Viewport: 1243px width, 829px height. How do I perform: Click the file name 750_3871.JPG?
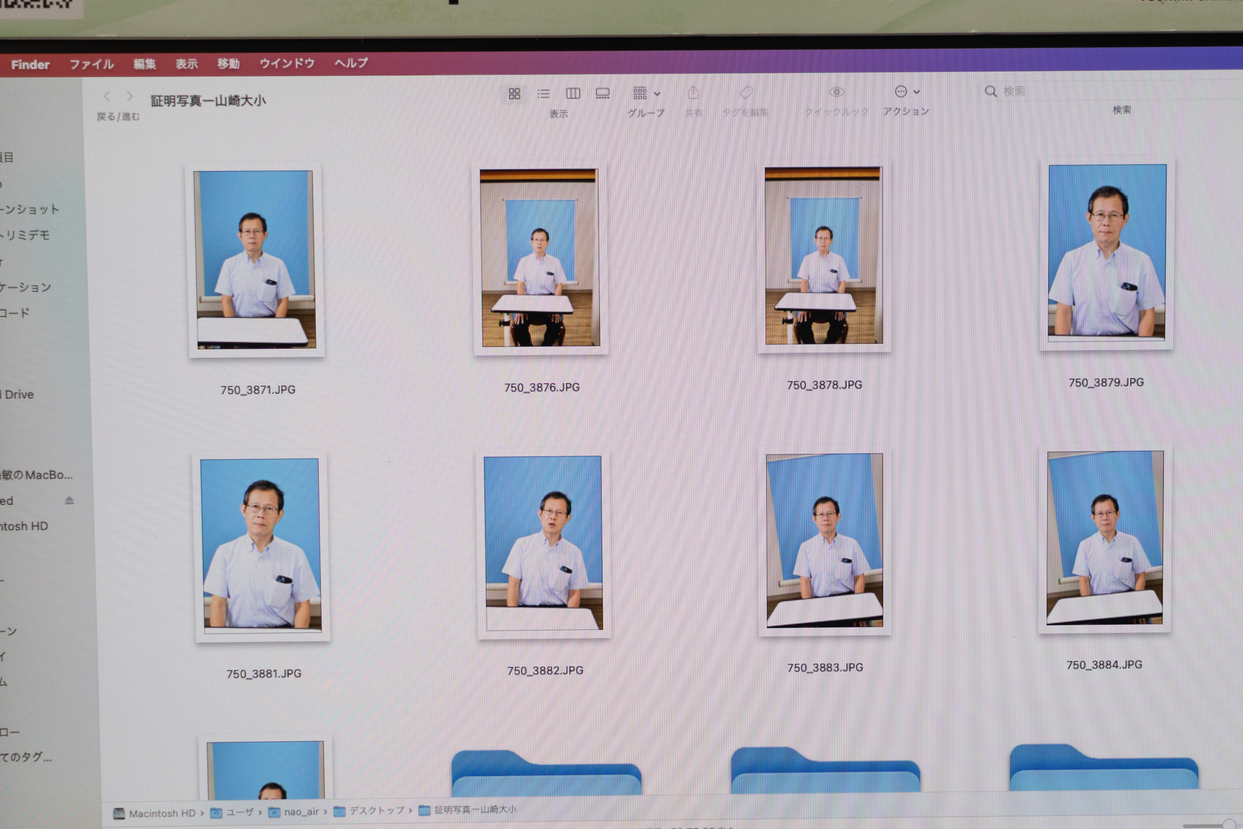258,390
